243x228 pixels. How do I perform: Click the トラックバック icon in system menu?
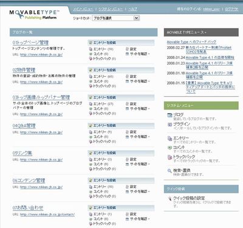click(x=169, y=157)
